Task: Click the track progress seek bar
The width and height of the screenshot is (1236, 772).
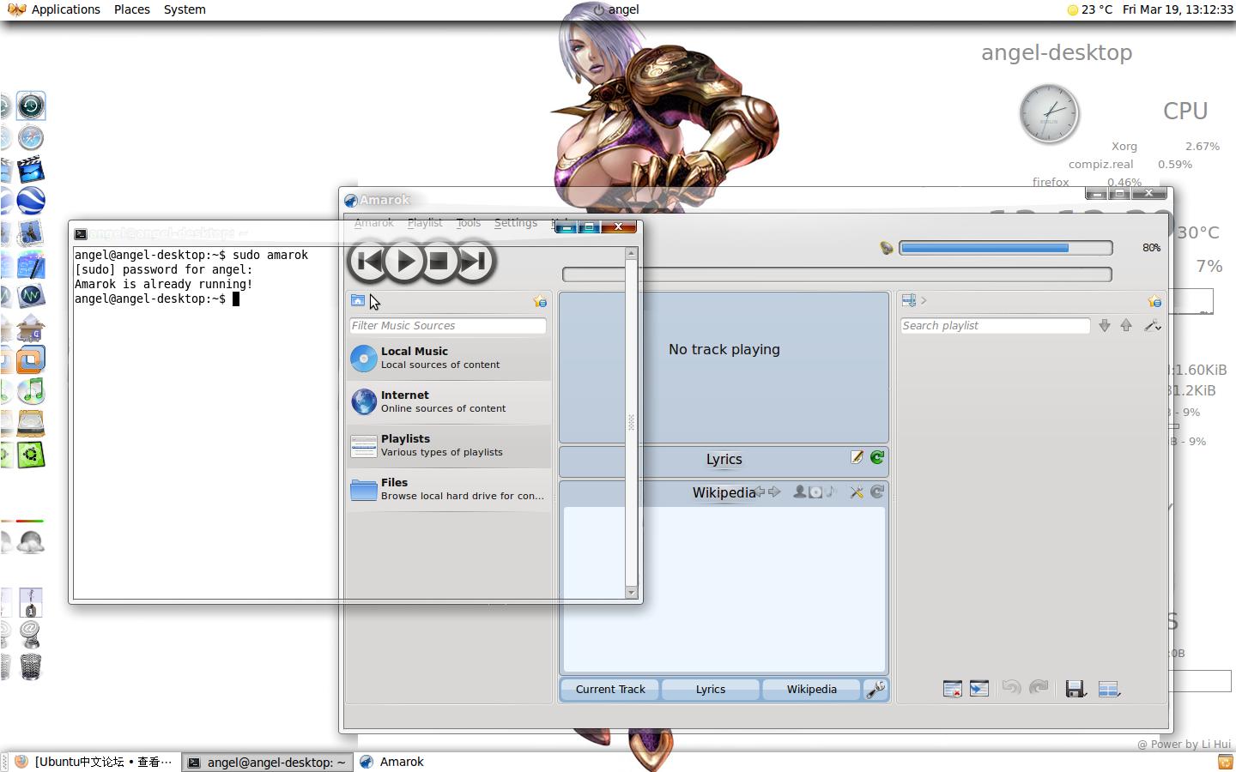Action: [x=837, y=274]
